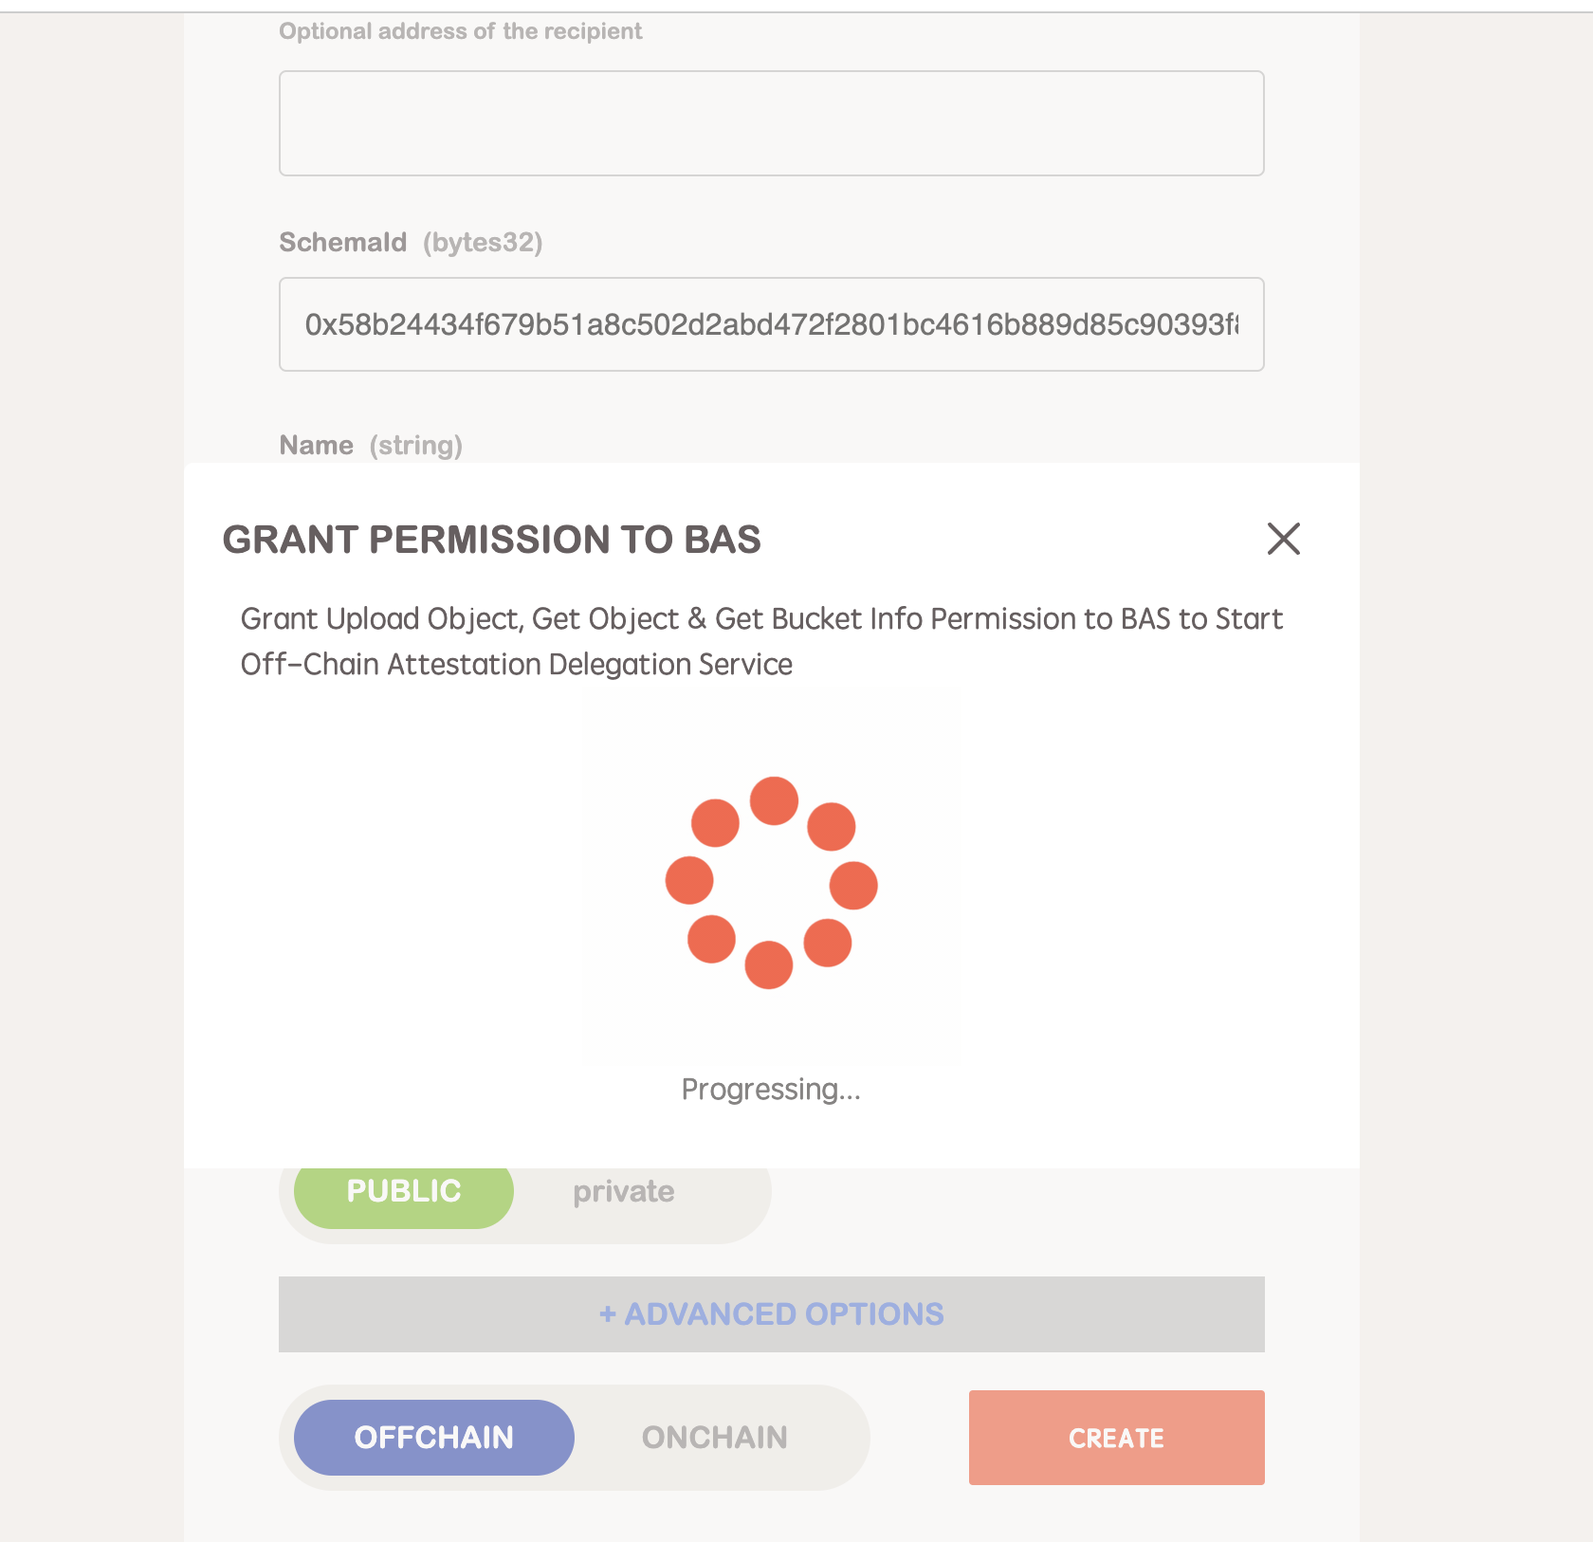Select the PUBLIC visibility option
The width and height of the screenshot is (1593, 1542).
(x=404, y=1192)
